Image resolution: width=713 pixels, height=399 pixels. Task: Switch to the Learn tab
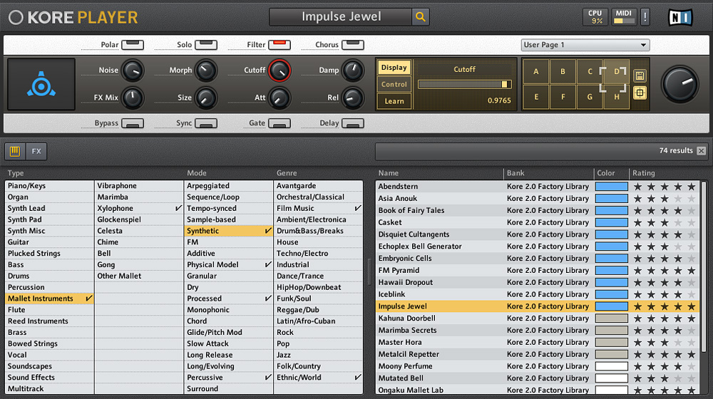click(394, 101)
